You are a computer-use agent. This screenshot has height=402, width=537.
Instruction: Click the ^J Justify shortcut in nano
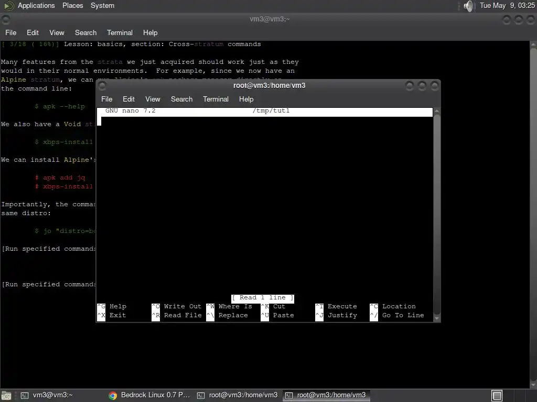[336, 315]
